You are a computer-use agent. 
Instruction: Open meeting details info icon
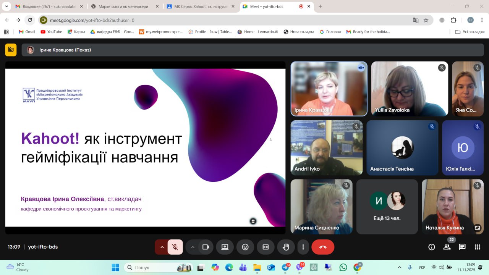click(x=432, y=247)
